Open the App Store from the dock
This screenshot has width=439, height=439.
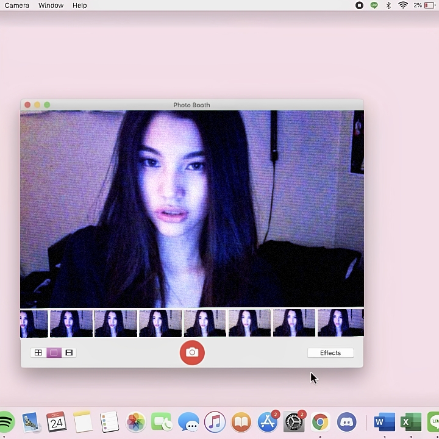(x=268, y=422)
